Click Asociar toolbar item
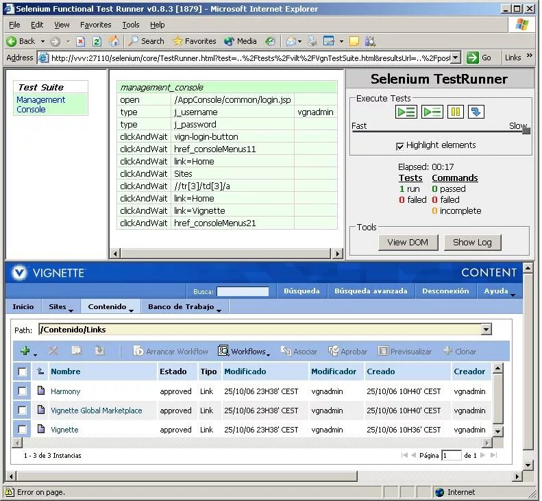 point(299,352)
